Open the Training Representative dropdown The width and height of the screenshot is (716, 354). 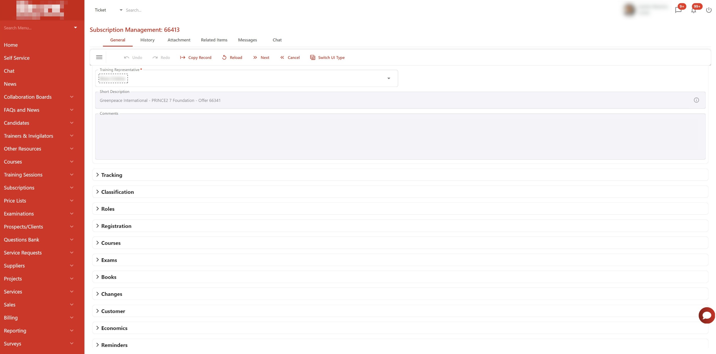point(389,78)
